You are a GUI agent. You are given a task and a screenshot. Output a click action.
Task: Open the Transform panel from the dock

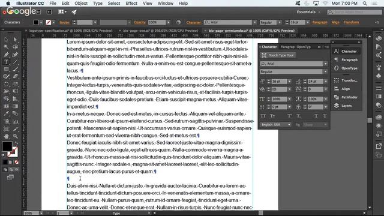coord(346,80)
